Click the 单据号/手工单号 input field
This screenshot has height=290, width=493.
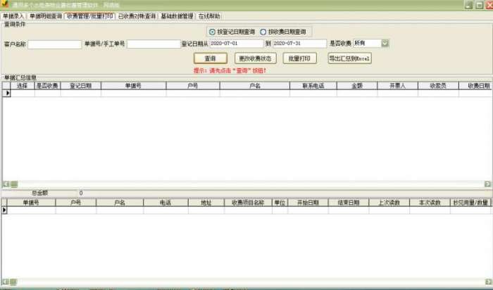pos(154,44)
